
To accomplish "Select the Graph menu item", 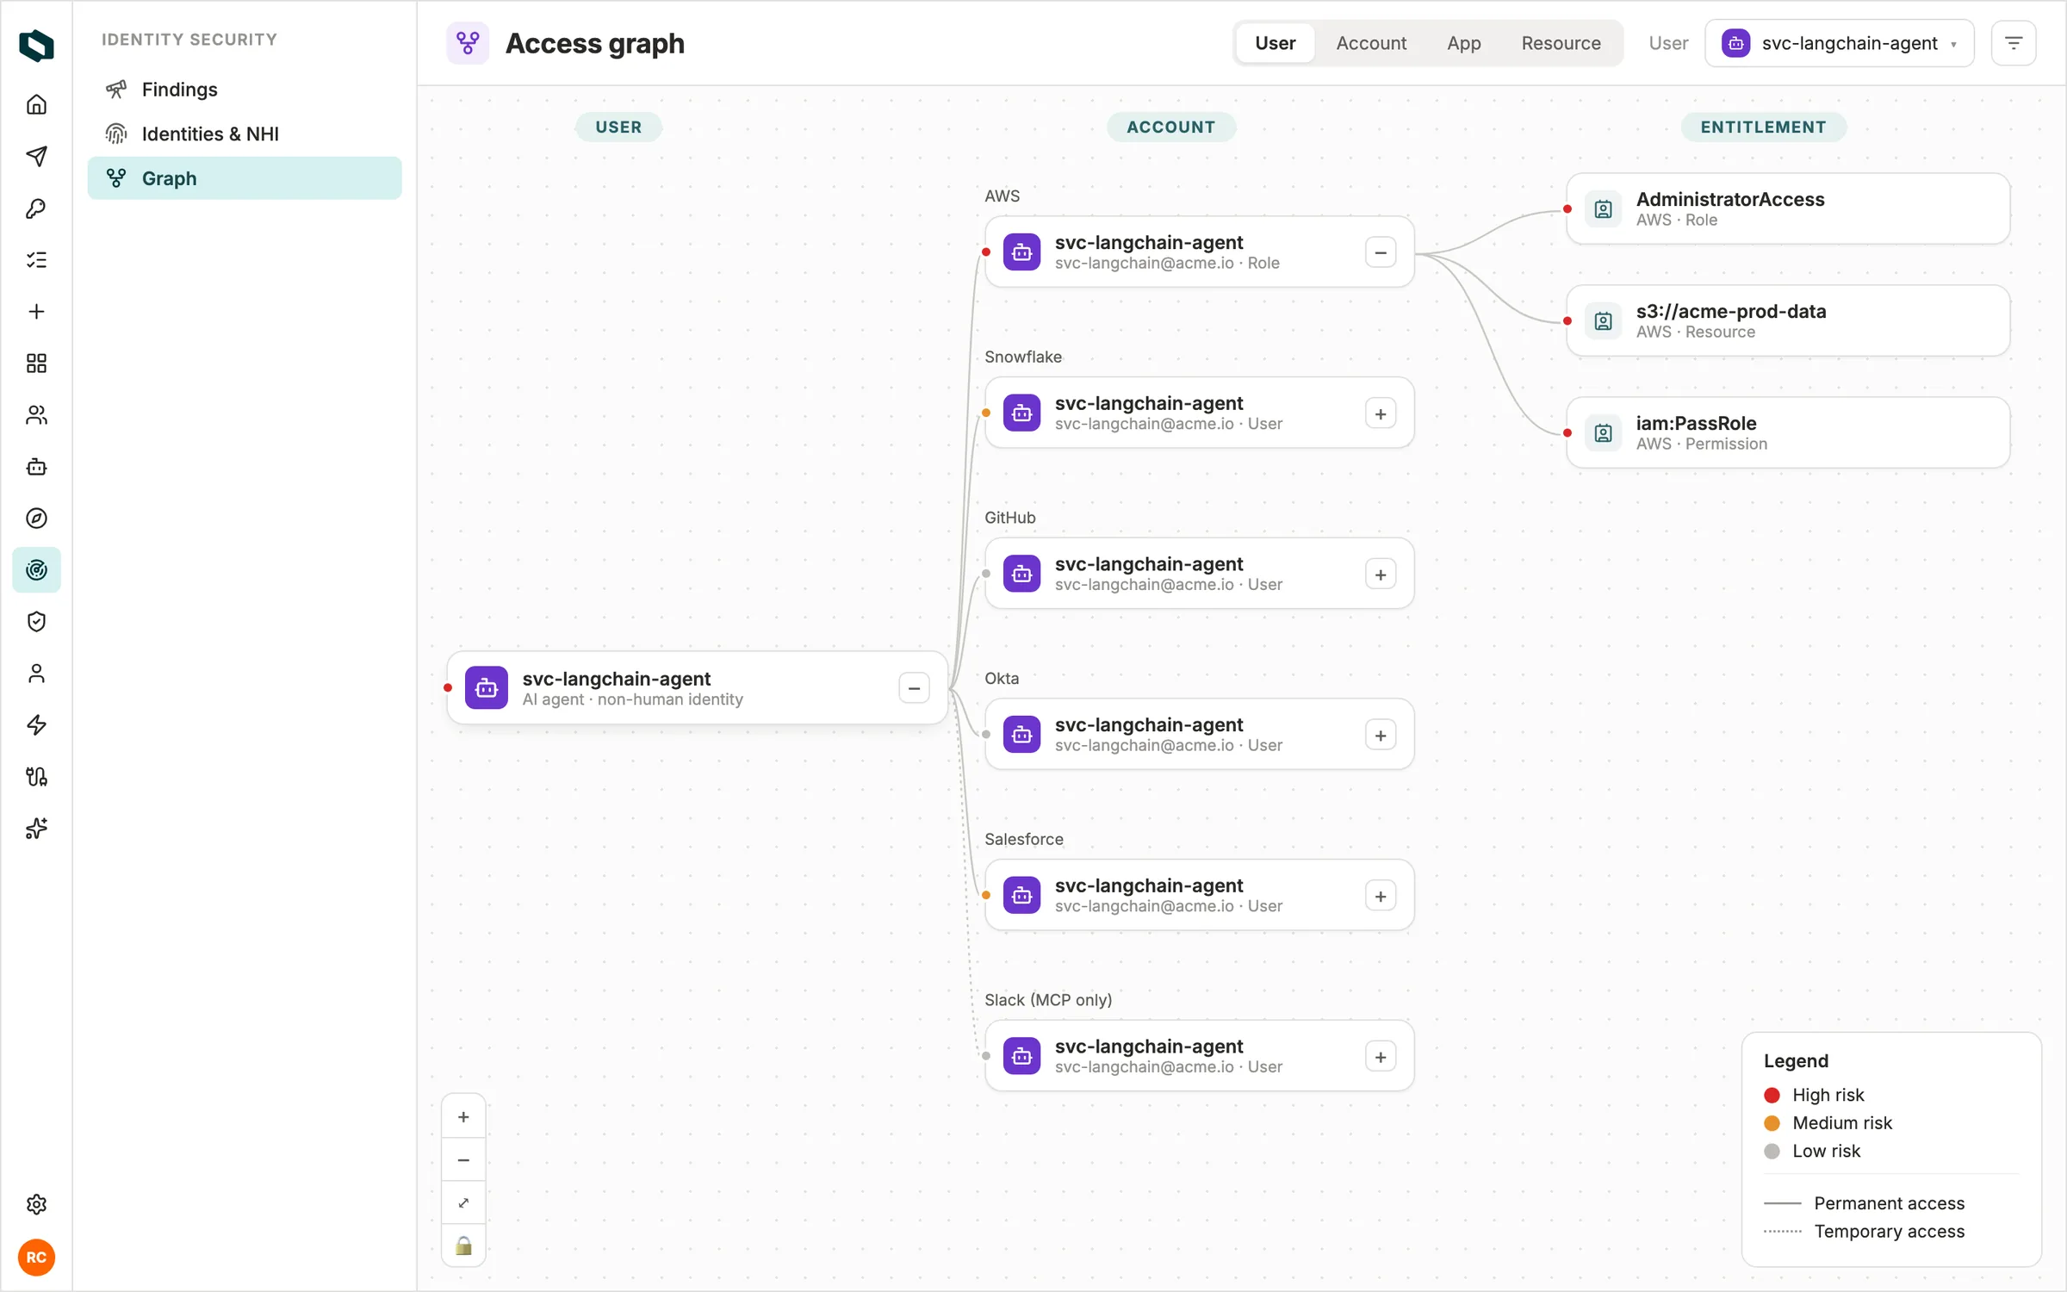I will pyautogui.click(x=245, y=178).
